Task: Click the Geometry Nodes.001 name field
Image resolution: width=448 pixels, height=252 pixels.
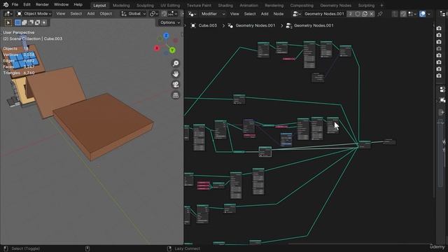Action: (324, 14)
